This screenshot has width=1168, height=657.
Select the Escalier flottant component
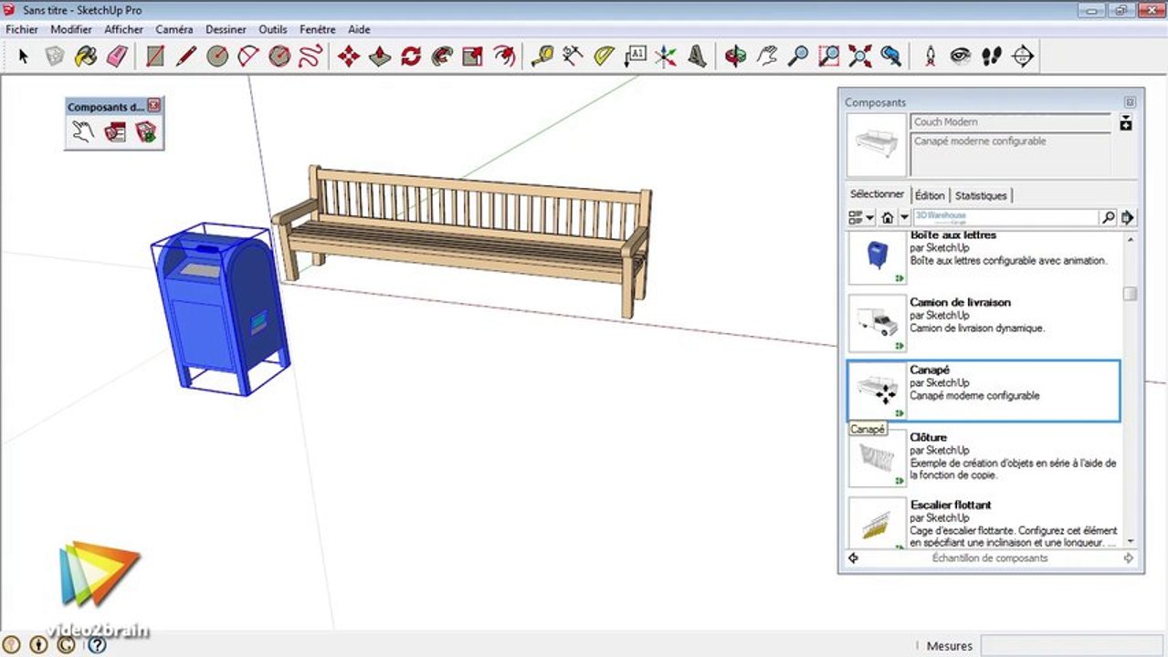tap(984, 522)
